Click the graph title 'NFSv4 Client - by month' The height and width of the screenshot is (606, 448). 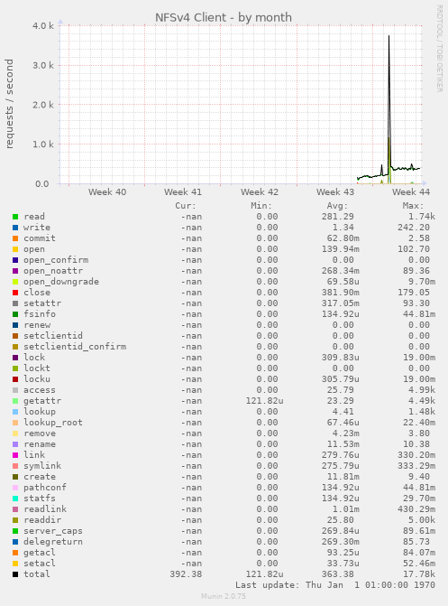(224, 17)
